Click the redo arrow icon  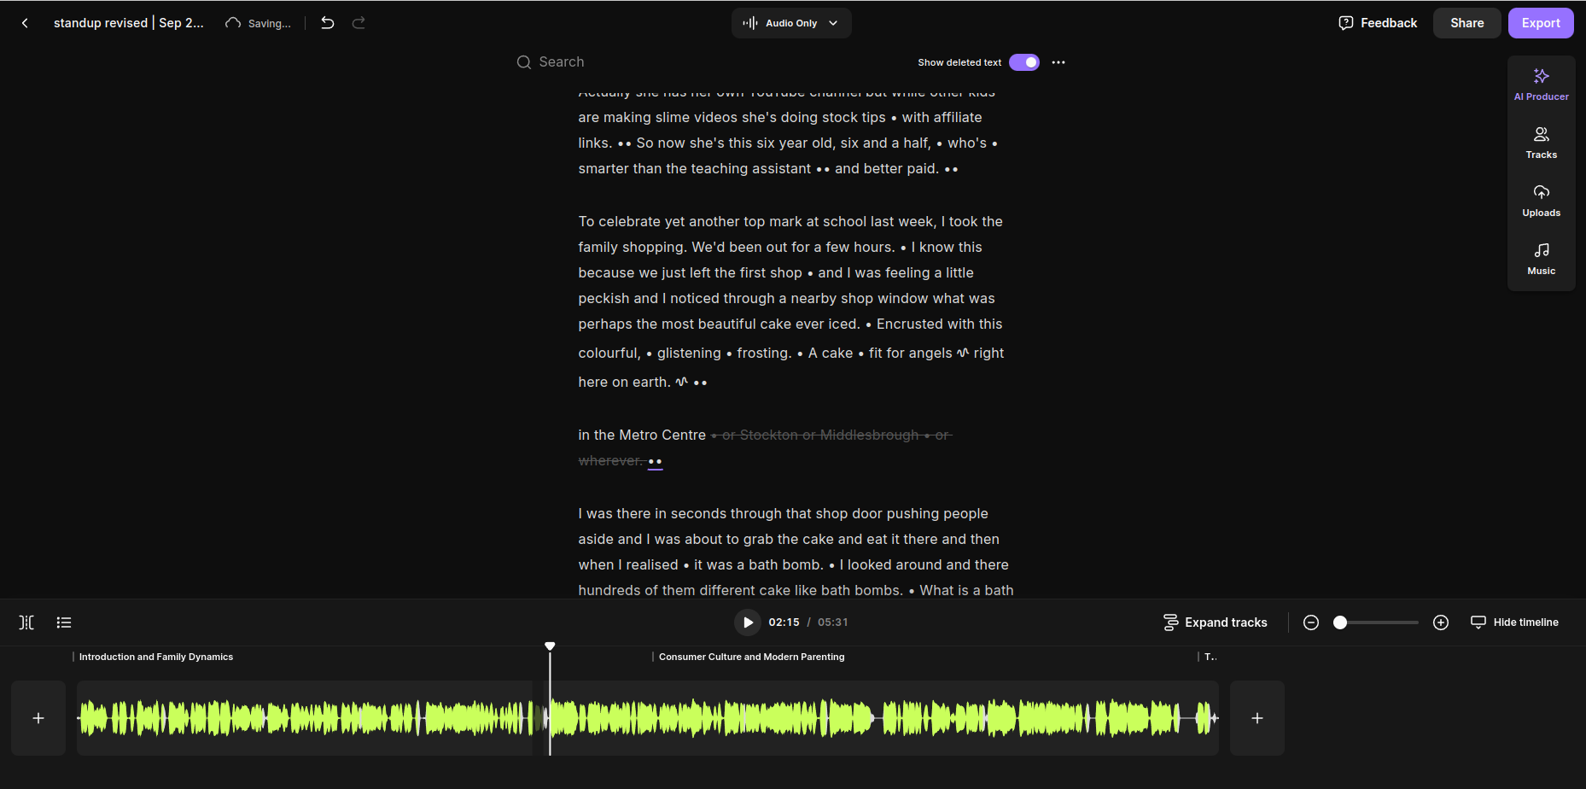pos(359,23)
